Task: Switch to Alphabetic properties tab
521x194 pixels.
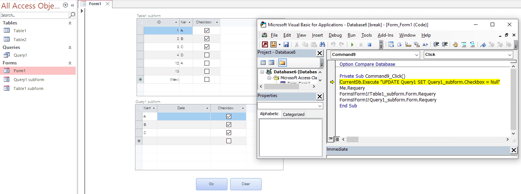Action: point(269,114)
